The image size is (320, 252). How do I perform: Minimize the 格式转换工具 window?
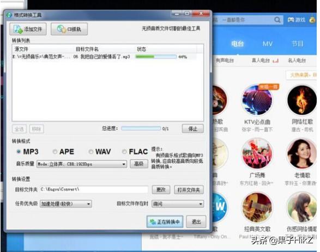177,14
